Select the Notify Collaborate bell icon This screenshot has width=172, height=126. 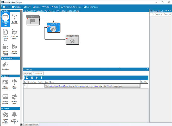click(x=14, y=117)
